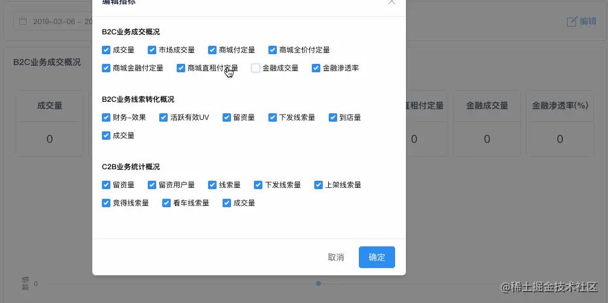Uncheck 成交量 in B2C业务成交概况
The height and width of the screenshot is (303, 608).
[x=106, y=50]
